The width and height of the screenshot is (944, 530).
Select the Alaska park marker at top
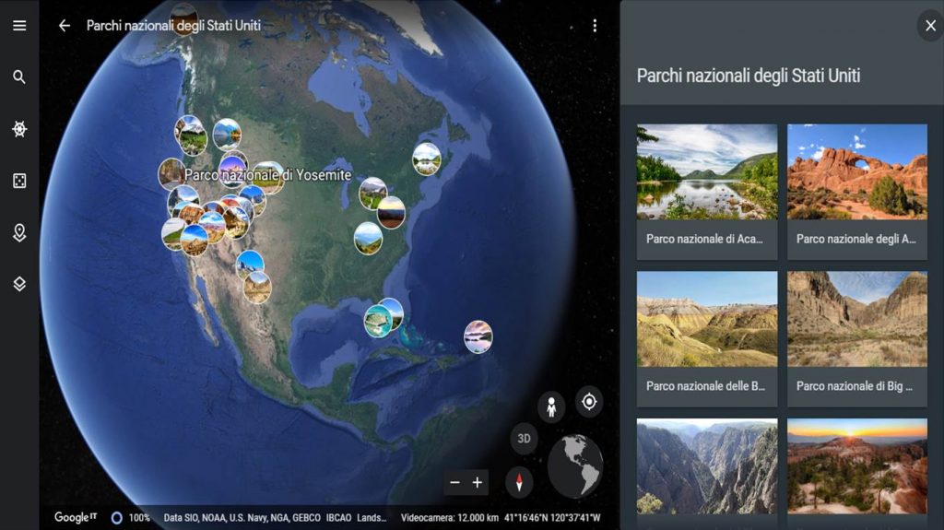click(x=183, y=18)
